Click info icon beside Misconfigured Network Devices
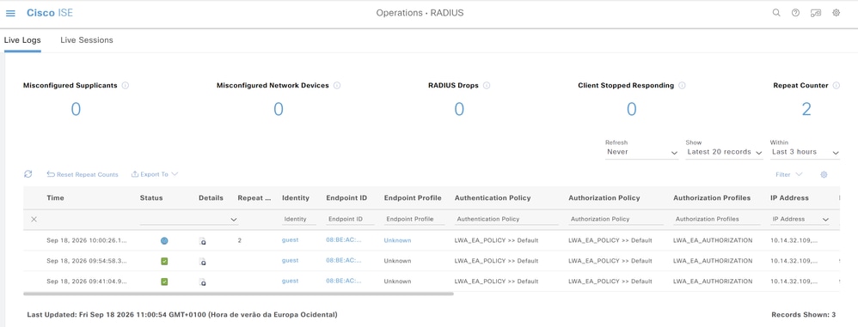Screen dimensions: 858x327 pyautogui.click(x=337, y=86)
